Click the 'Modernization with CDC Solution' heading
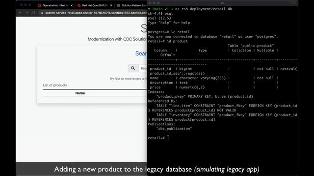This screenshot has height=176, width=314. coord(117,39)
